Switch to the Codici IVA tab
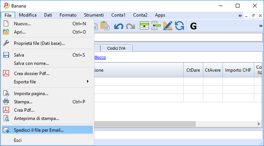Viewport: 264px width, 146px height. [x=116, y=48]
